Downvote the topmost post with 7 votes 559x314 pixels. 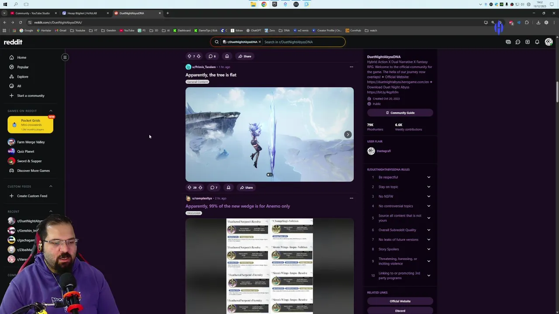click(199, 56)
